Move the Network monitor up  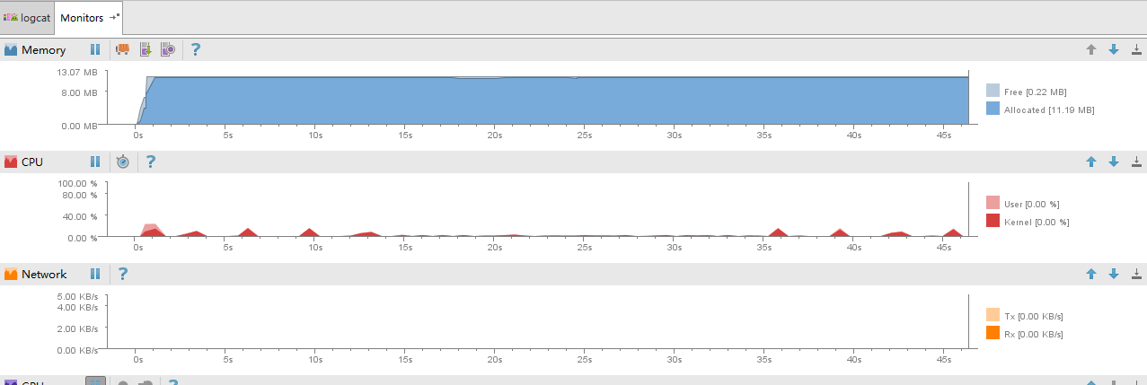(x=1091, y=274)
